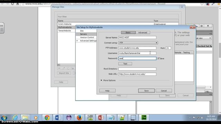Image resolution: width=221 pixels, height=124 pixels.
Task: Click the Windows Start orb
Action: coord(4,117)
